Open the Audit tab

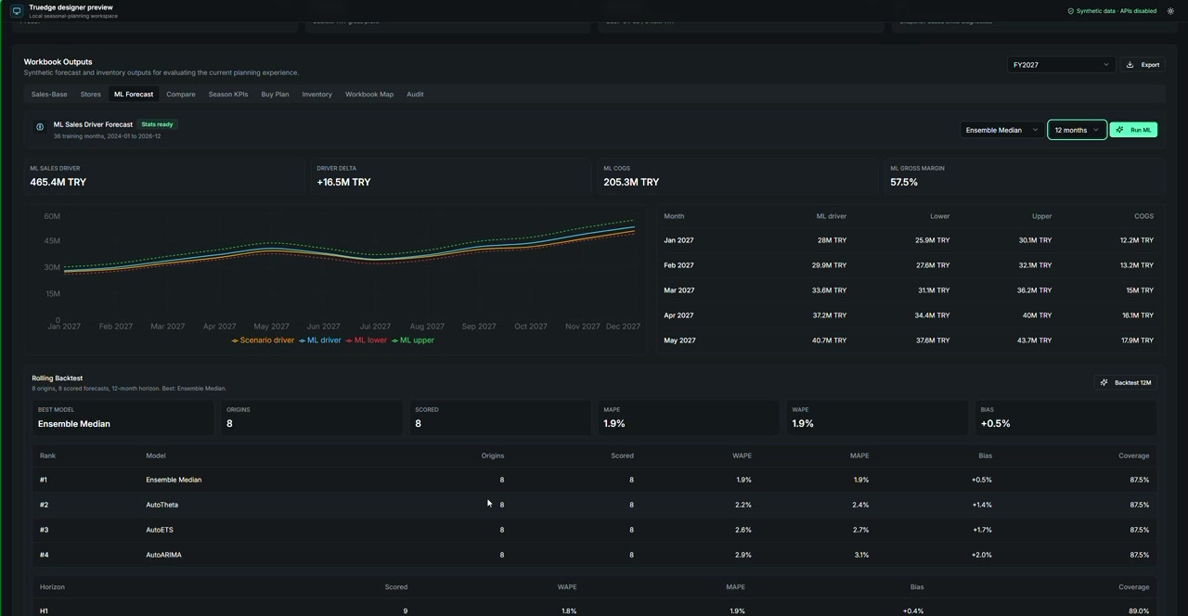pos(415,95)
